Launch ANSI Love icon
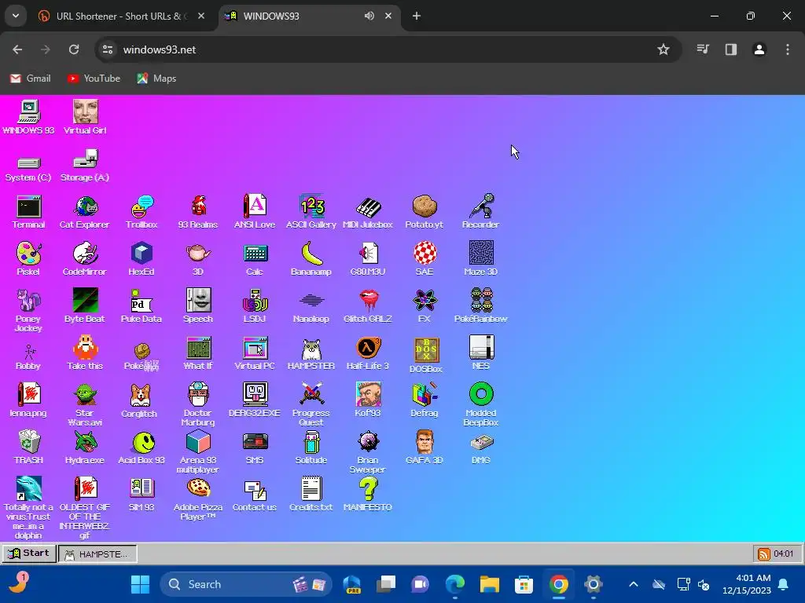 point(255,212)
